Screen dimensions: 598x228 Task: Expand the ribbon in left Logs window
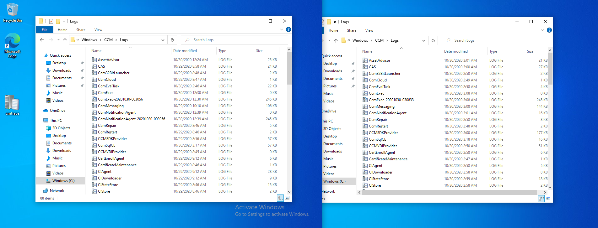click(x=281, y=29)
